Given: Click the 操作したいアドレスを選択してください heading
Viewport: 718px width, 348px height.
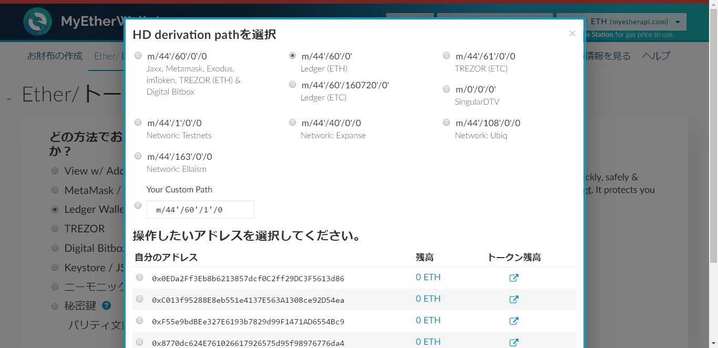Looking at the screenshot, I should click(248, 235).
